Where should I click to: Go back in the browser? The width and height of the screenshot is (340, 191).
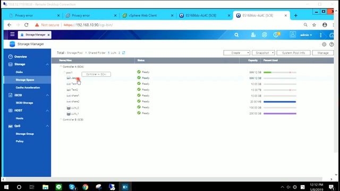pos(10,25)
